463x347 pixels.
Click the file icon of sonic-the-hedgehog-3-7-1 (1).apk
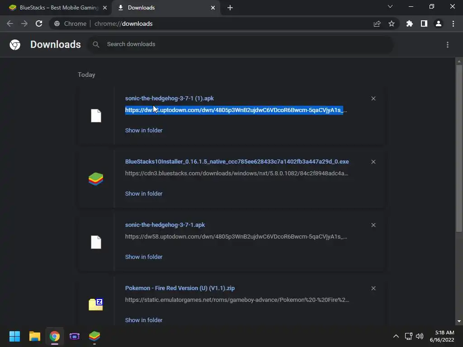96,116
